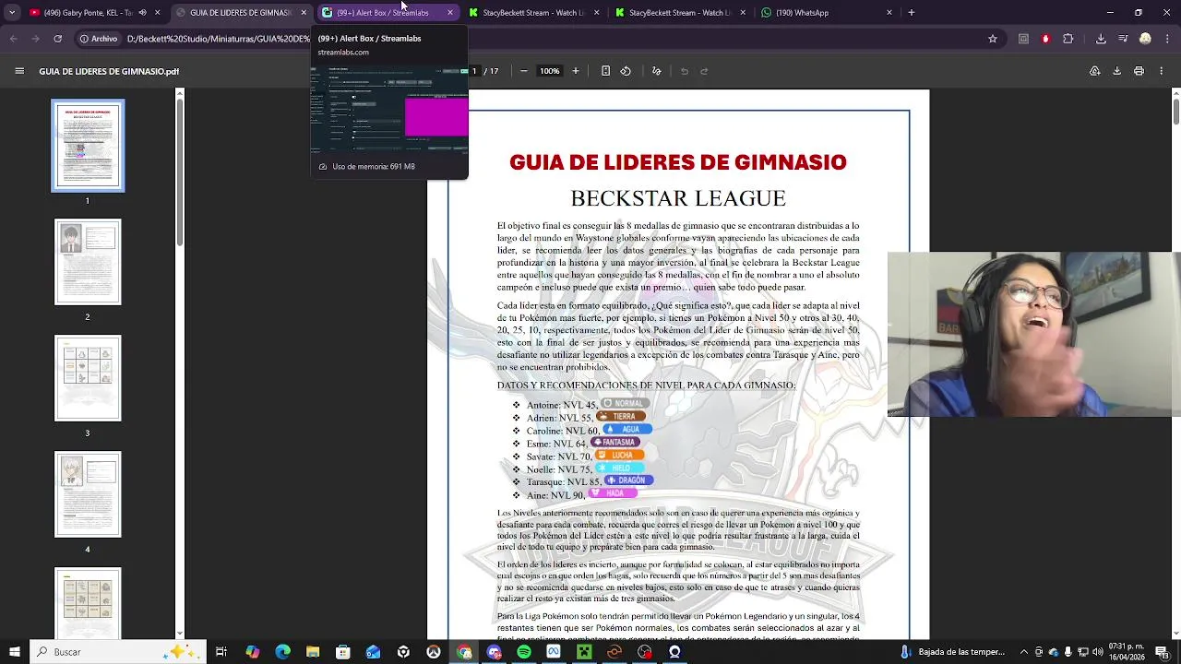This screenshot has height=664, width=1181.
Task: Open a new browser tab
Action: pyautogui.click(x=912, y=13)
